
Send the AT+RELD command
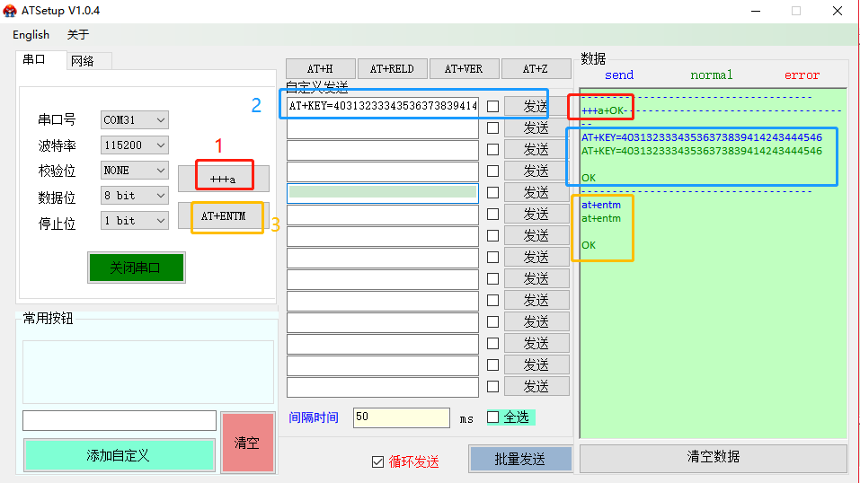pos(392,69)
